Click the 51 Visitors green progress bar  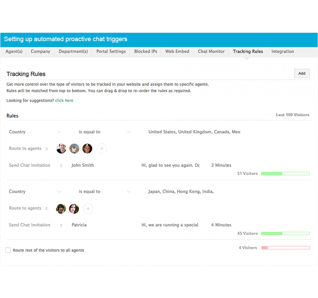point(285,174)
